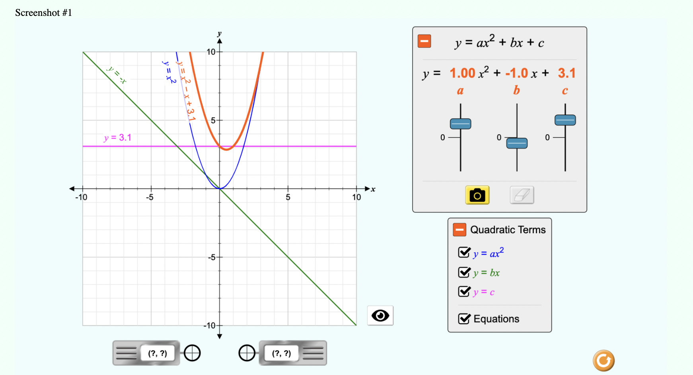Click the orange y = x² − x + 3.1 label
The height and width of the screenshot is (375, 693).
[x=186, y=91]
